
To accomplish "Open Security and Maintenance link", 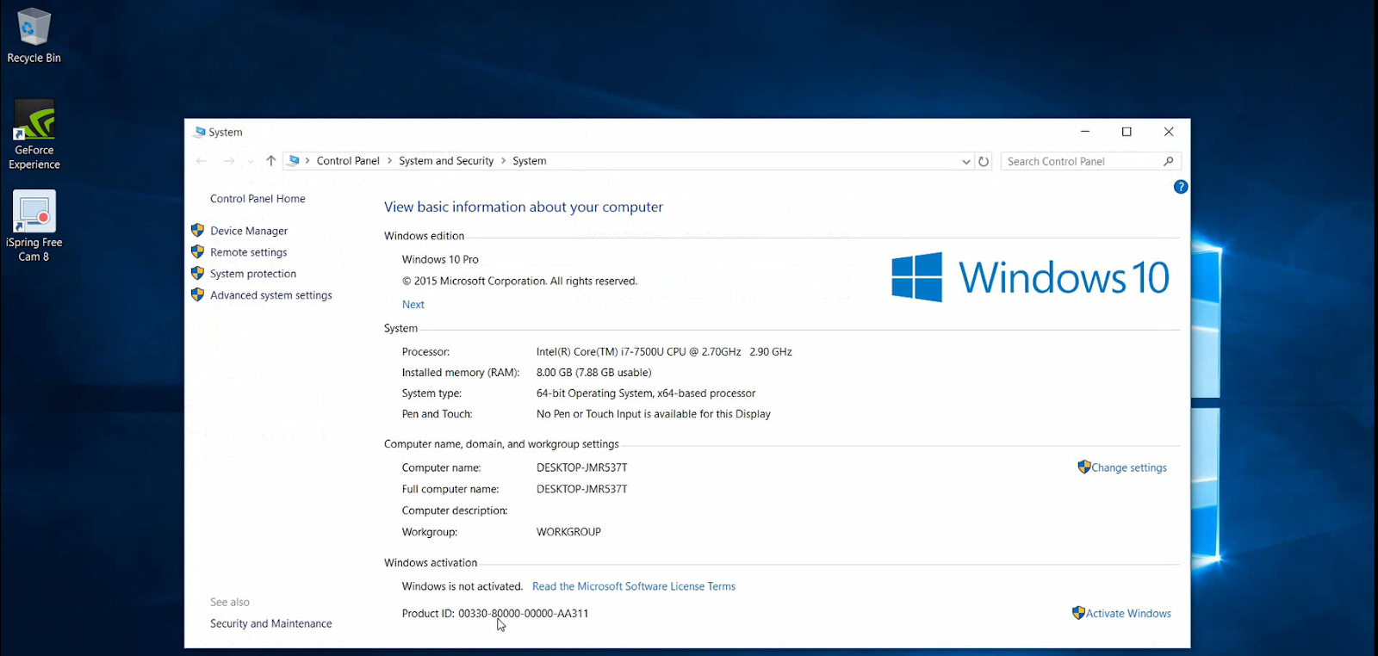I will [x=271, y=623].
